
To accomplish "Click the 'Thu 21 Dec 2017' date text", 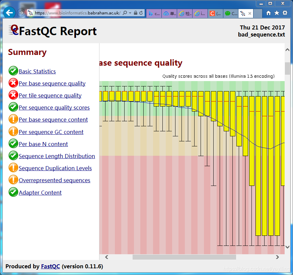I will click(262, 27).
